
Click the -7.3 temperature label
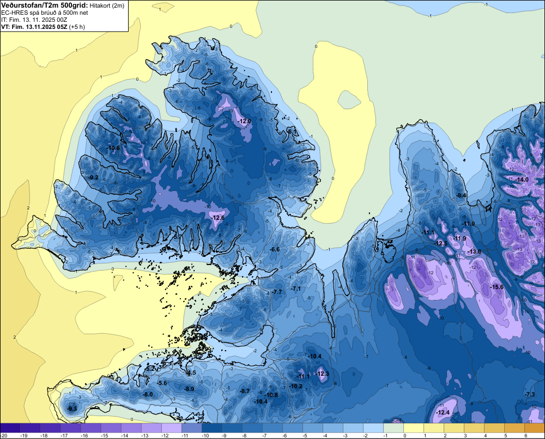point(530,394)
